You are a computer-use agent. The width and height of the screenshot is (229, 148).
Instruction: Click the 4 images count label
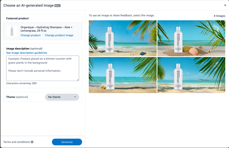point(219,16)
